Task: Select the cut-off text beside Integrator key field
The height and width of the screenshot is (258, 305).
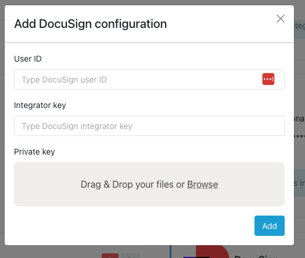Action: tap(300, 119)
